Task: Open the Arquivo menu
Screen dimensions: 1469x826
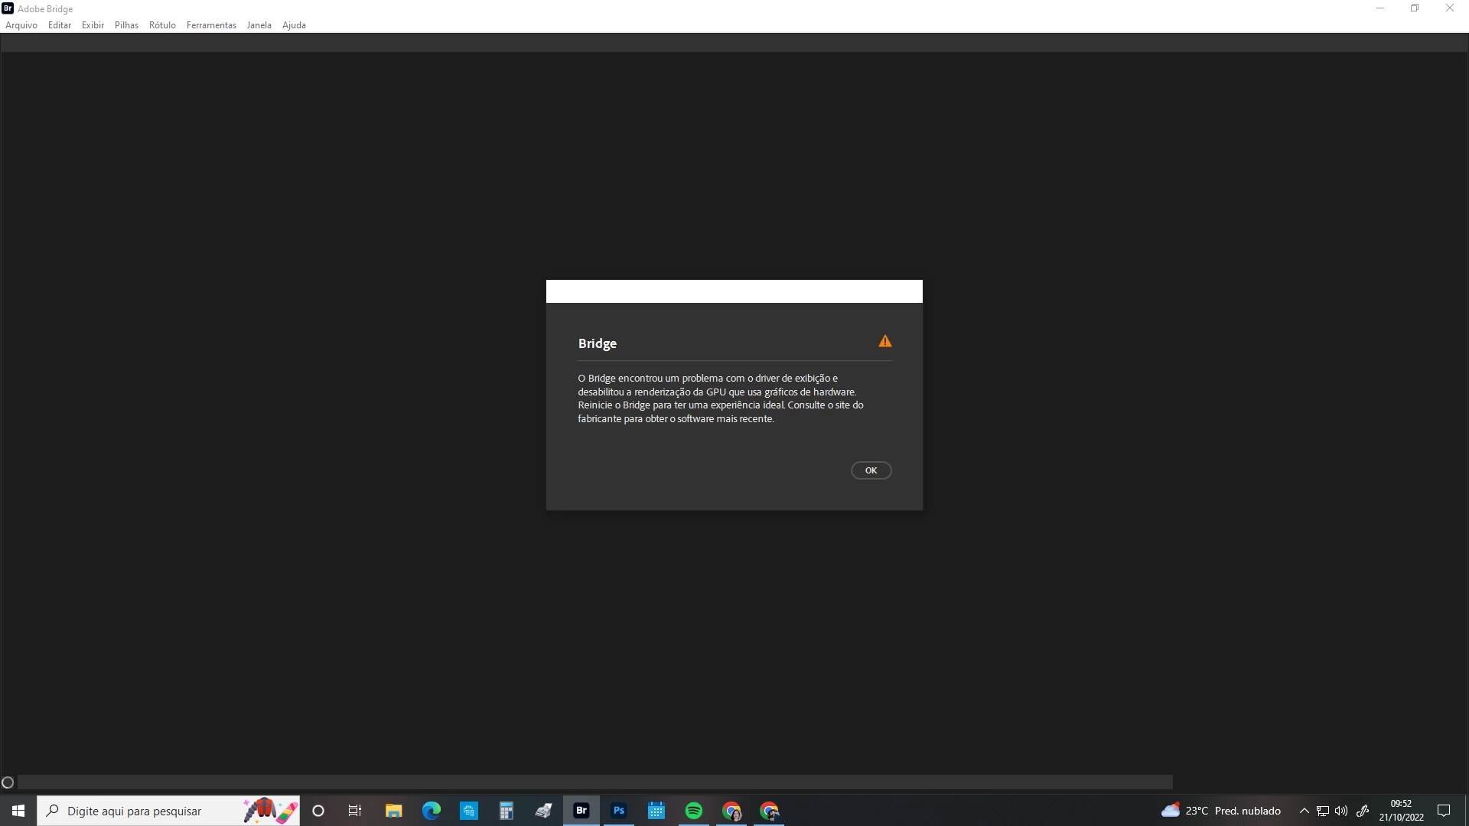Action: (21, 25)
